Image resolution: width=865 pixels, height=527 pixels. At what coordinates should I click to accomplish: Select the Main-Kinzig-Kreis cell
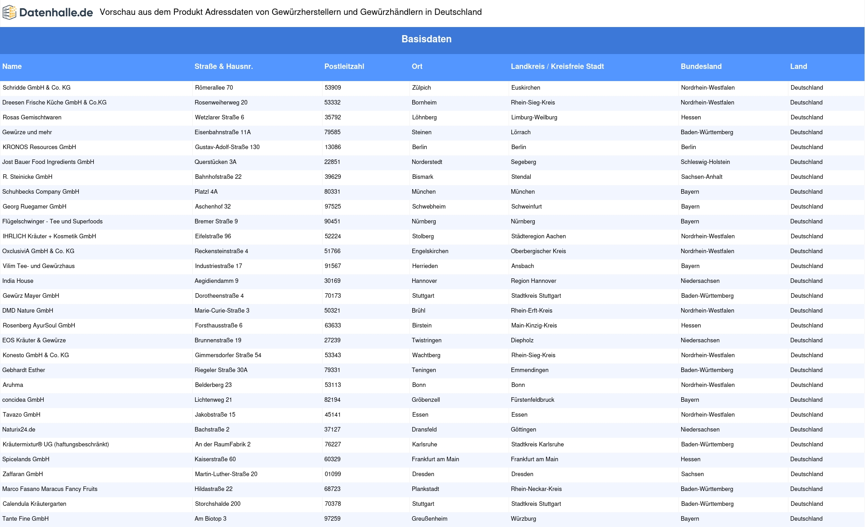(534, 326)
